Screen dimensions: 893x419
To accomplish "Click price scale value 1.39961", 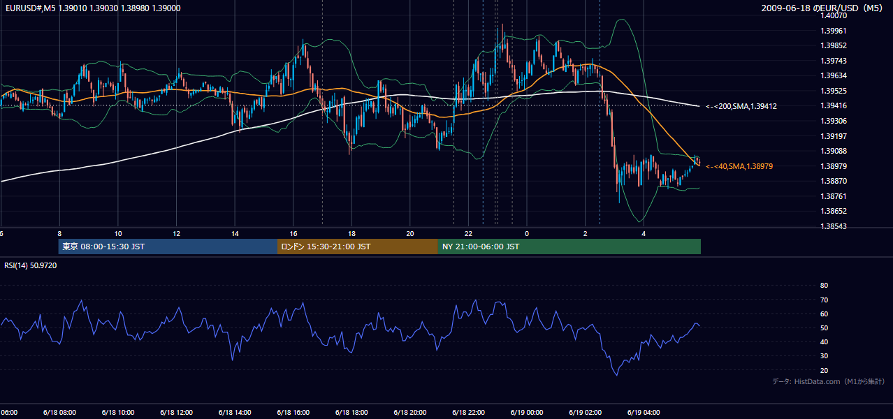I will 834,31.
